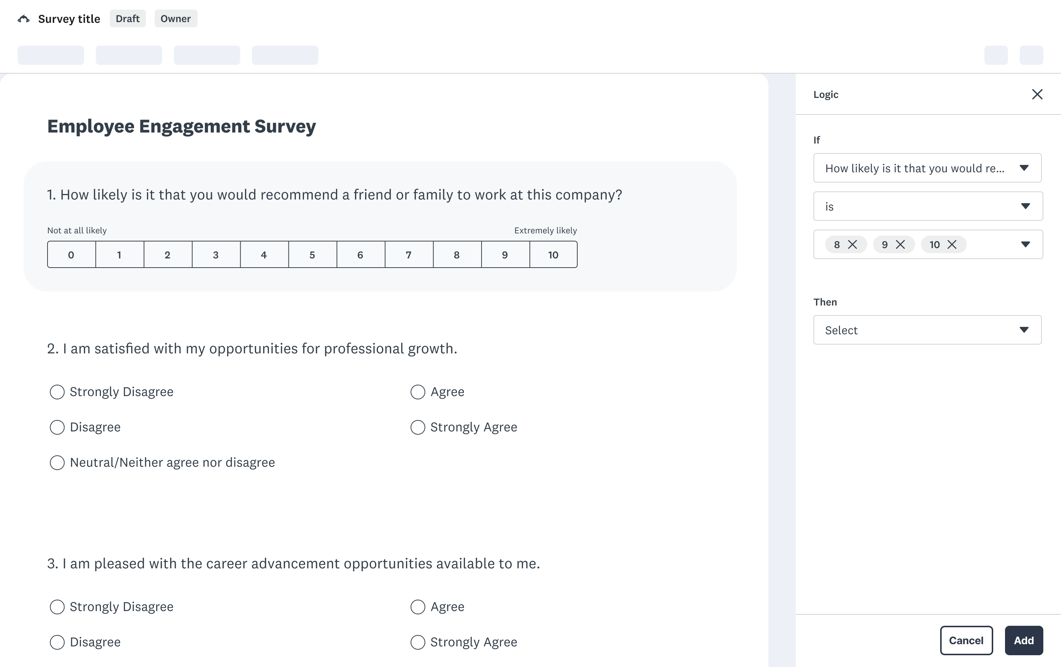The image size is (1061, 667).
Task: Pick Strongly Agree for question 3
Action: point(418,642)
